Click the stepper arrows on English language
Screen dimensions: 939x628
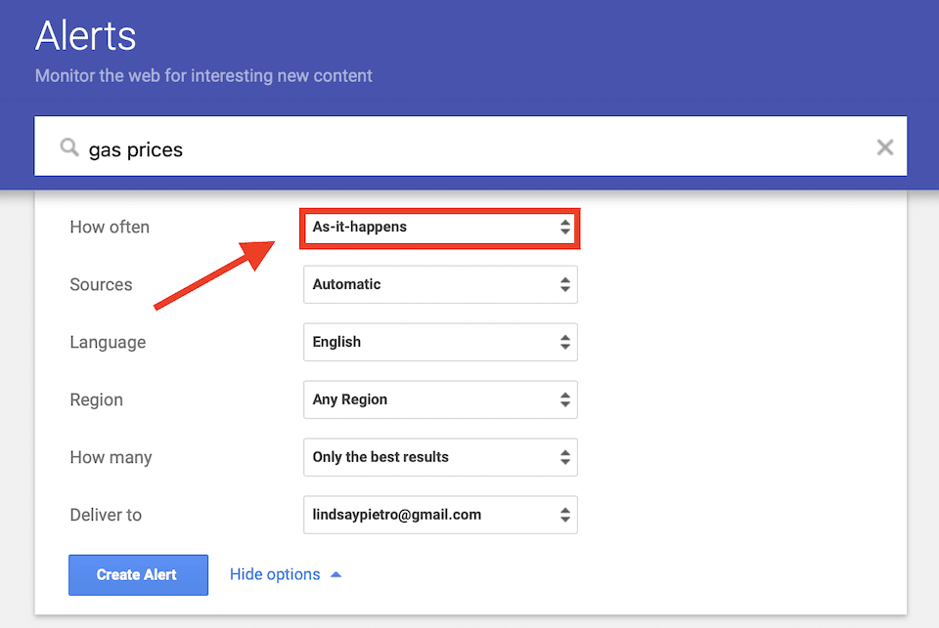(x=564, y=343)
